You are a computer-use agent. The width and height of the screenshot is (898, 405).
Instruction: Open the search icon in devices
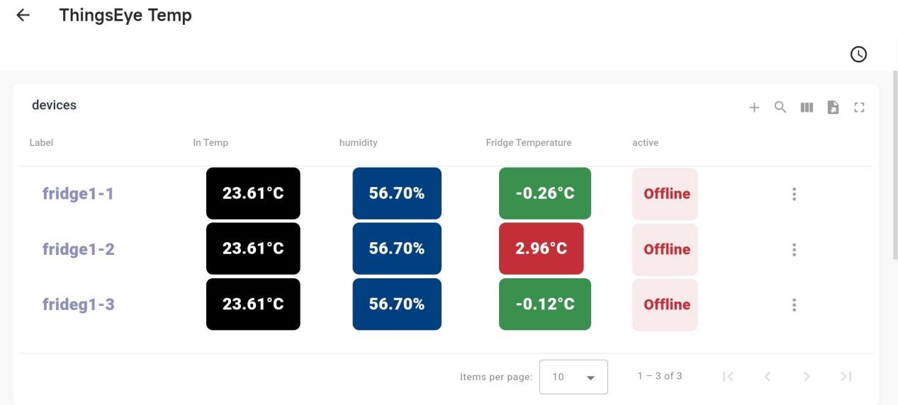pos(780,108)
